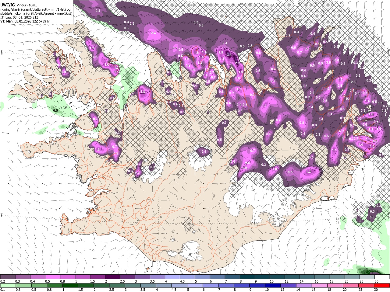Click the bold 0.5 label in green rain area
The width and height of the screenshot is (390, 292).
tap(55, 110)
